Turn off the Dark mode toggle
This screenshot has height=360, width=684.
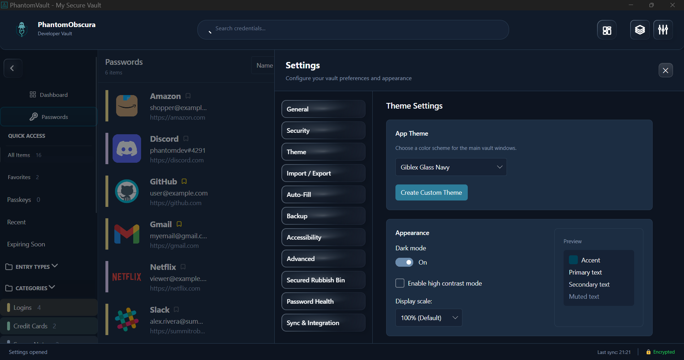click(x=404, y=262)
